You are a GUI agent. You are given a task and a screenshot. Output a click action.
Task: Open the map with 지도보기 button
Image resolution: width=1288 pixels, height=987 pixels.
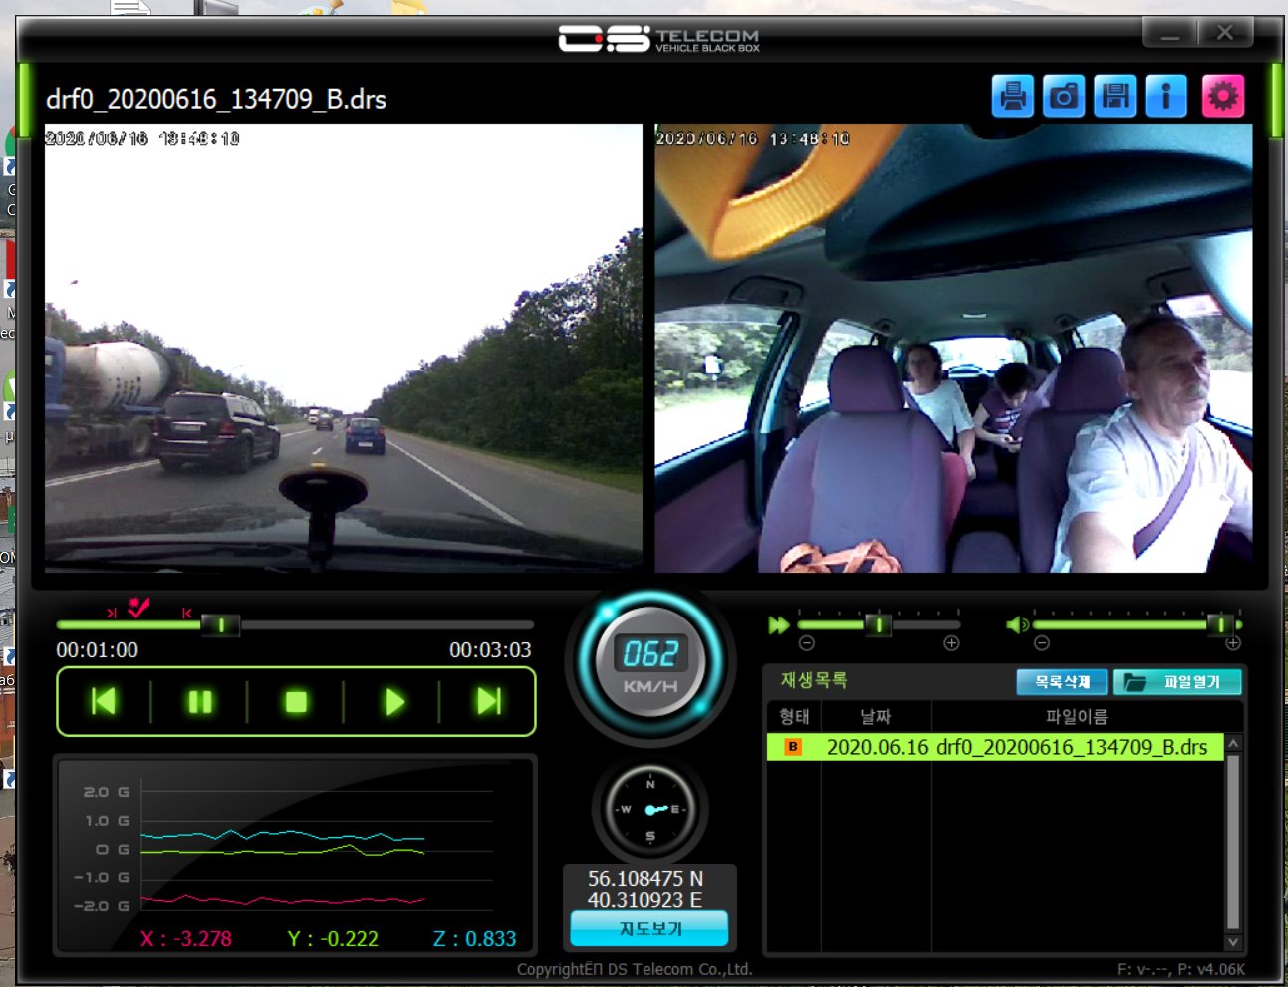pos(649,929)
